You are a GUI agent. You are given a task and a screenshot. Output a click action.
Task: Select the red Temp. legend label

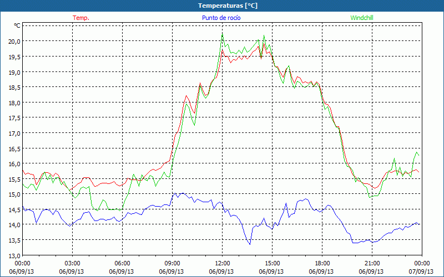[81, 18]
